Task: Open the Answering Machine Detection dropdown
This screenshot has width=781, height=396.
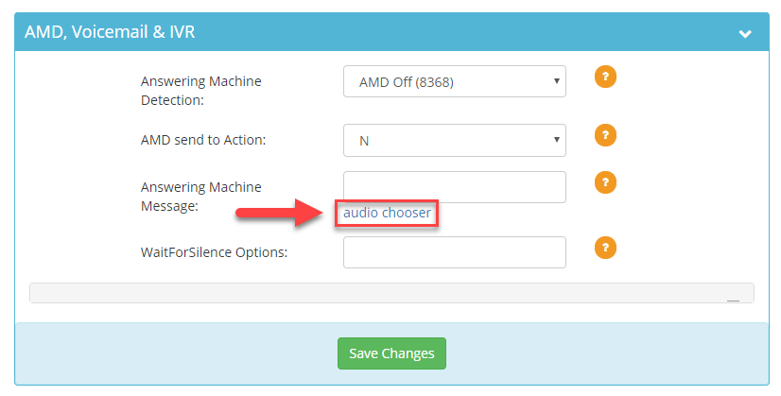Action: pyautogui.click(x=454, y=81)
